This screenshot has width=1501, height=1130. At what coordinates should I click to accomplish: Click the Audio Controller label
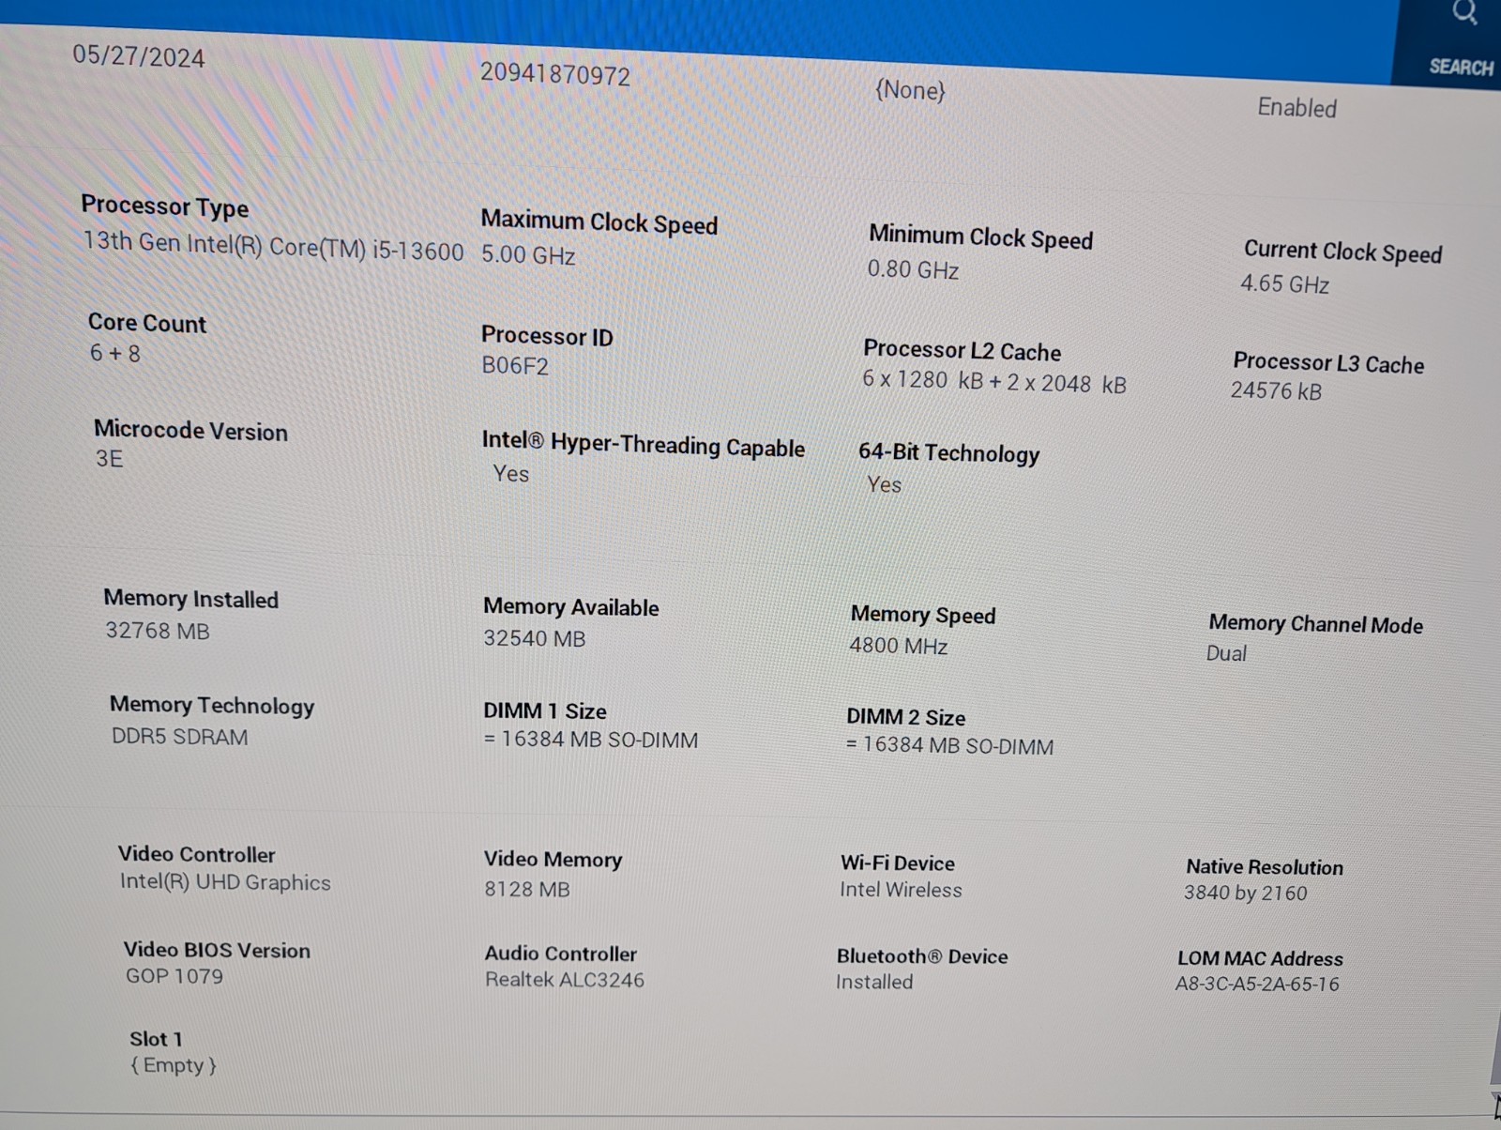[561, 954]
